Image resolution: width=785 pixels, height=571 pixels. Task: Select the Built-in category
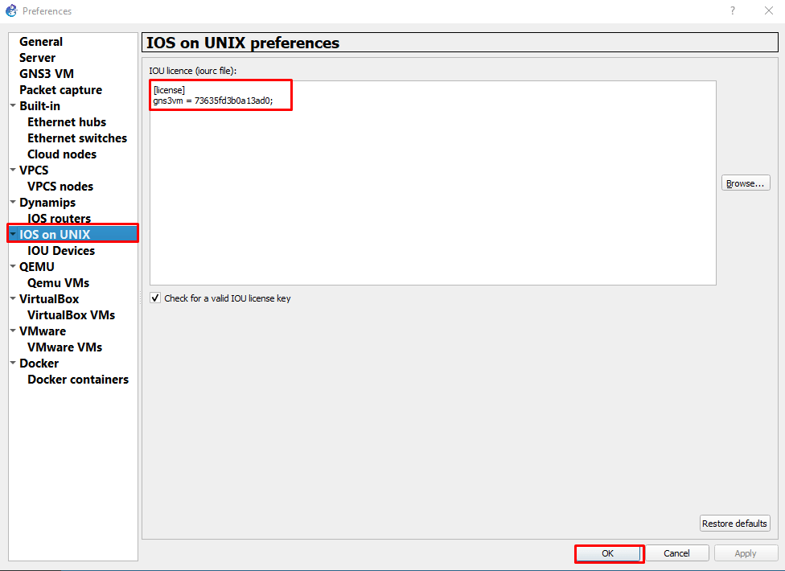click(39, 106)
